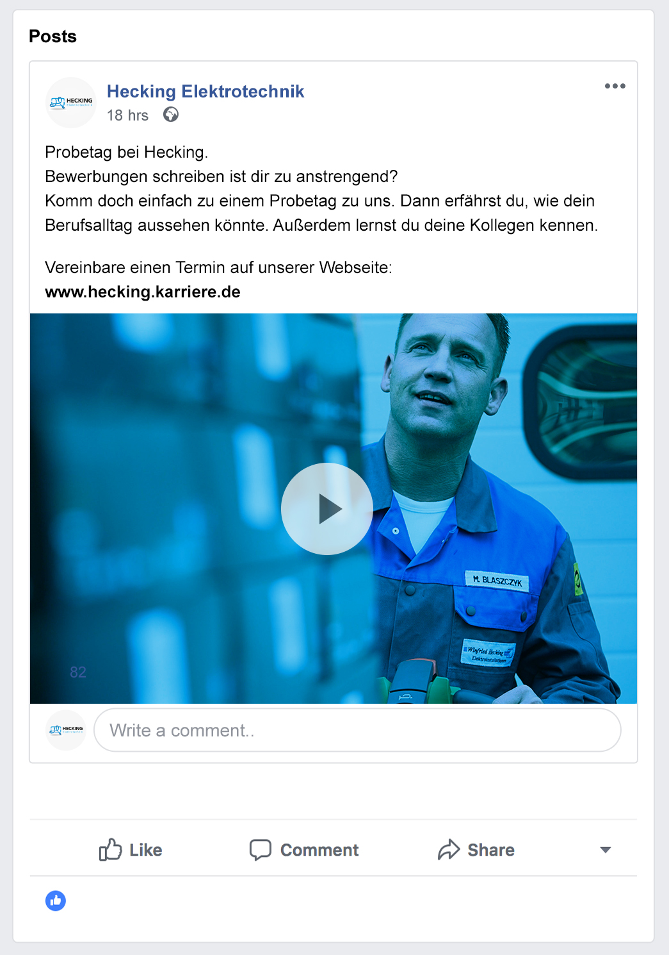Click the speech bubble Comment icon

(261, 849)
